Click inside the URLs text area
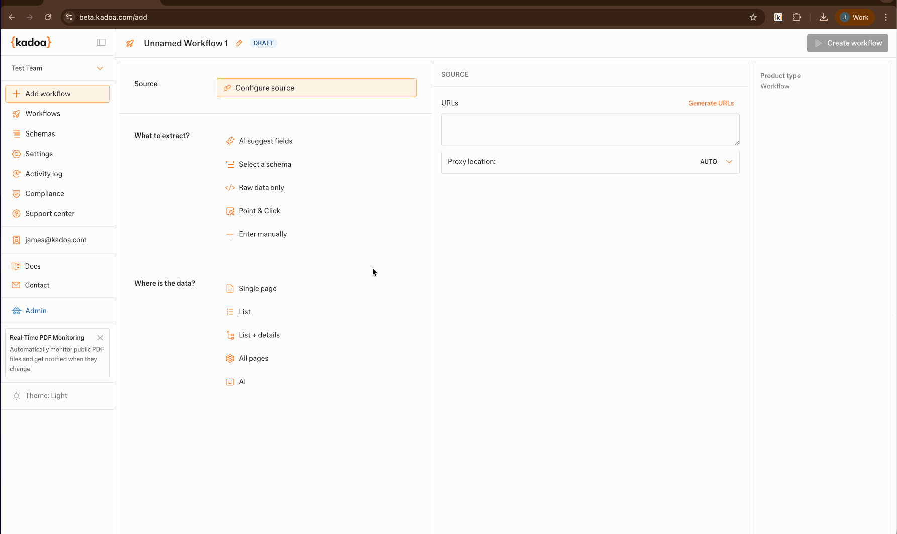 589,129
